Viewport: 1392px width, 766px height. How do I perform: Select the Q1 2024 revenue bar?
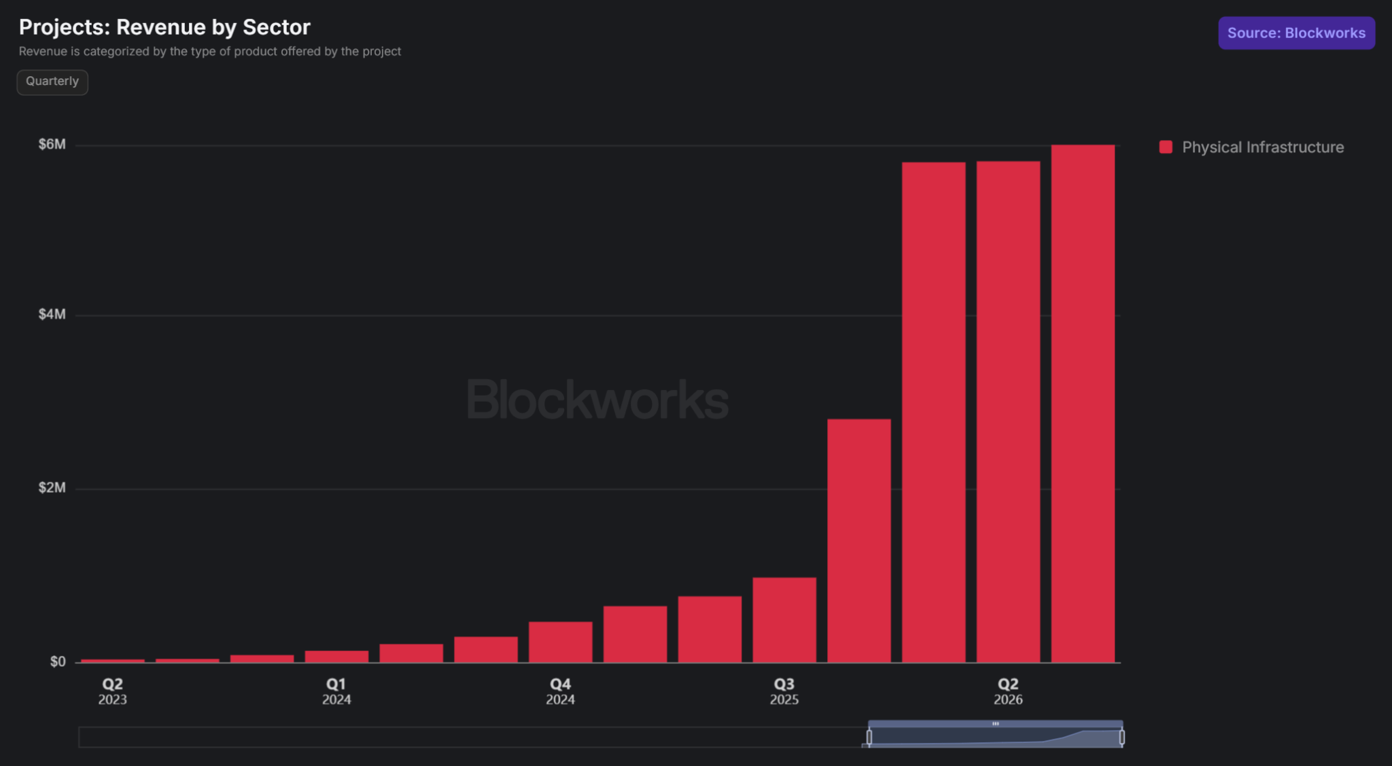tap(336, 657)
